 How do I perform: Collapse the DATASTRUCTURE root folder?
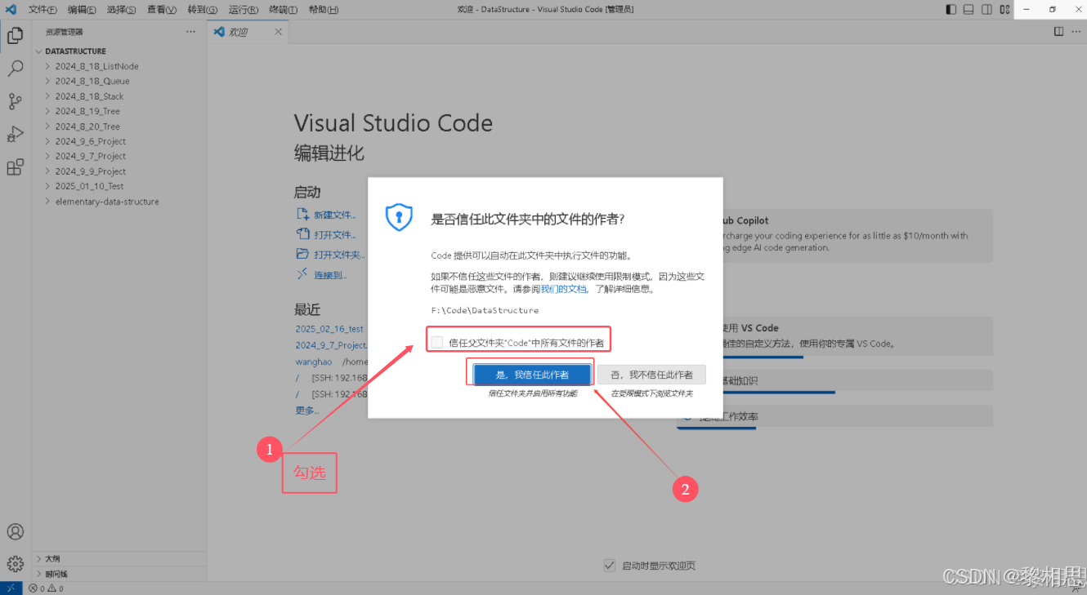[38, 51]
